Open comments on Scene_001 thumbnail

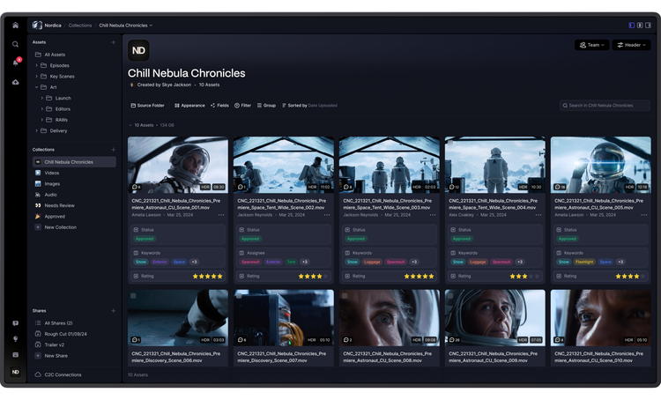[136, 187]
